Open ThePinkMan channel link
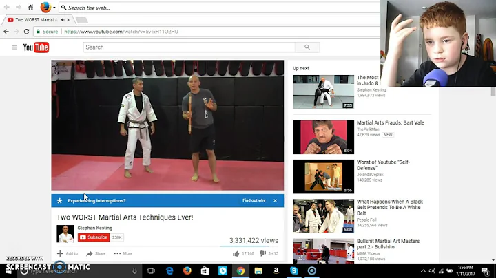 pyautogui.click(x=368, y=129)
